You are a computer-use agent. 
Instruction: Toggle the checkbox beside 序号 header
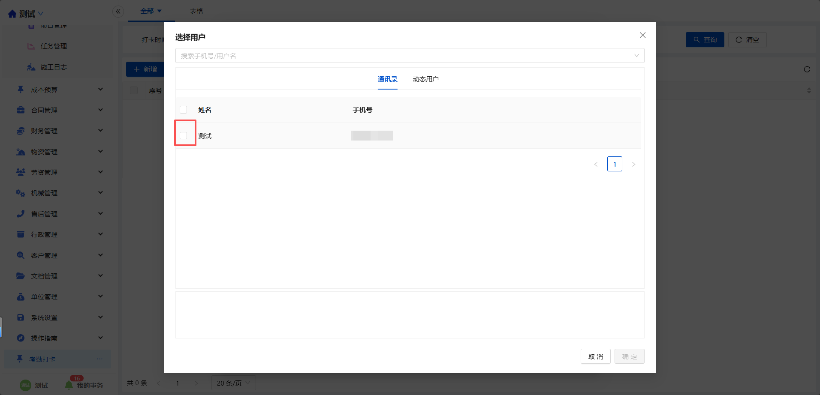[134, 90]
